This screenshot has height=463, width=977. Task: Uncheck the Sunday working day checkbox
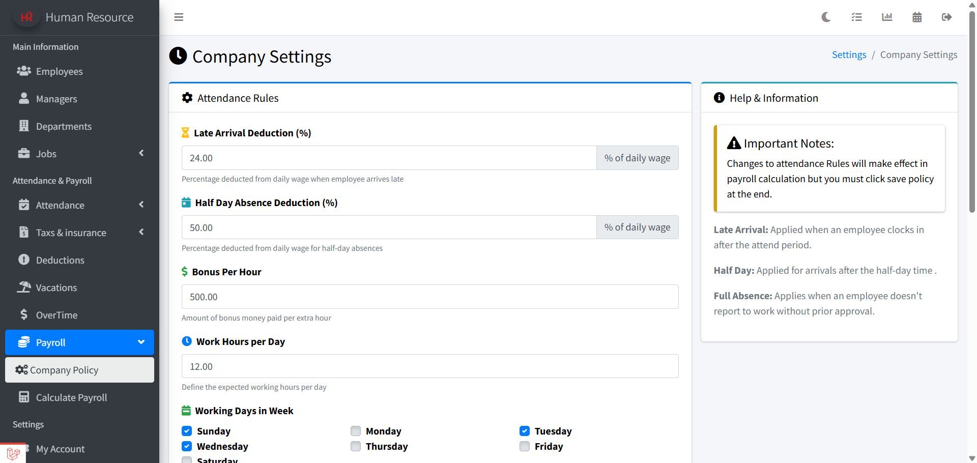click(187, 431)
